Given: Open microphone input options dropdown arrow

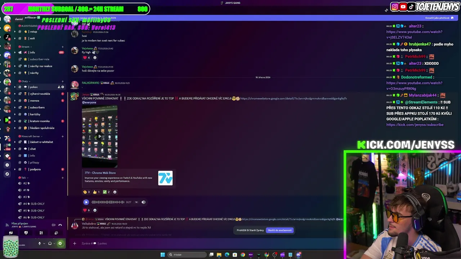Looking at the screenshot, I should 44,244.
